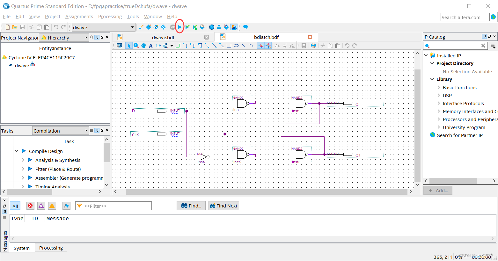This screenshot has width=498, height=261.
Task: Select the Orthogonal Node wire tool
Action: coord(185,46)
